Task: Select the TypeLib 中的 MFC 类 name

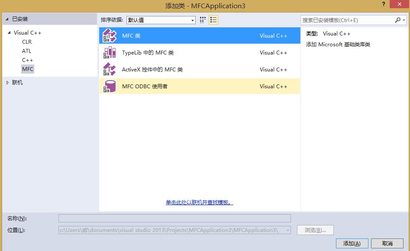Action: [x=148, y=52]
